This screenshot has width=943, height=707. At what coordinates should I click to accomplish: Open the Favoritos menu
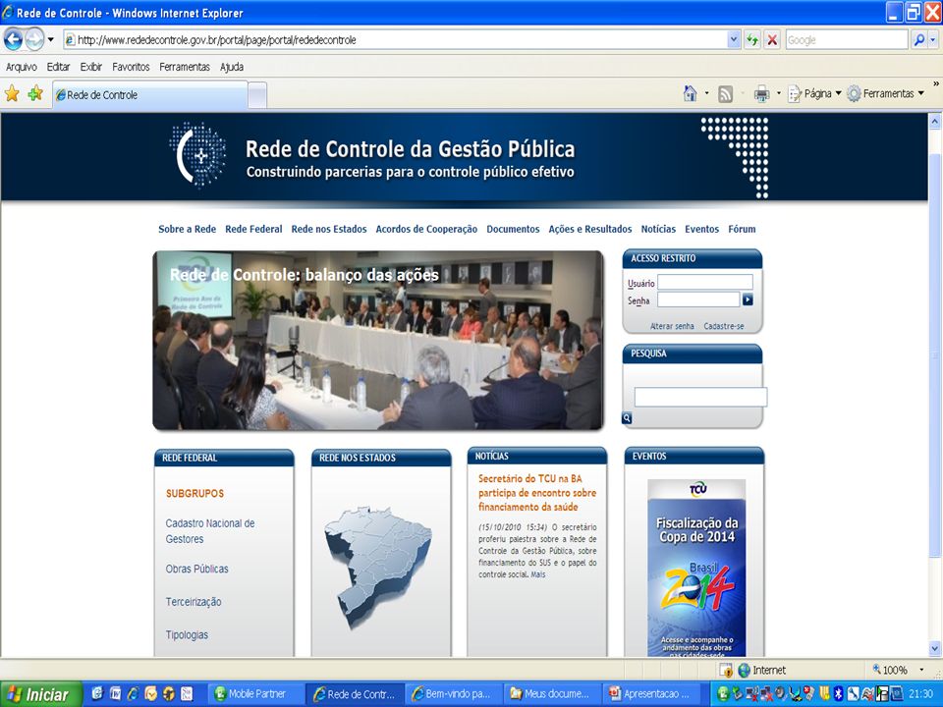(x=131, y=67)
